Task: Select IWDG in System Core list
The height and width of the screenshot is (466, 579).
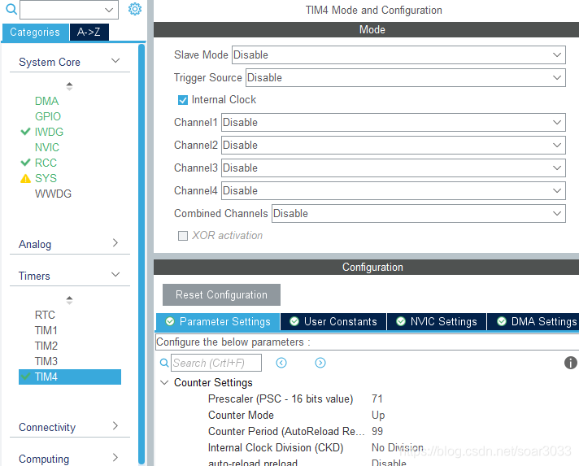Action: pos(49,132)
